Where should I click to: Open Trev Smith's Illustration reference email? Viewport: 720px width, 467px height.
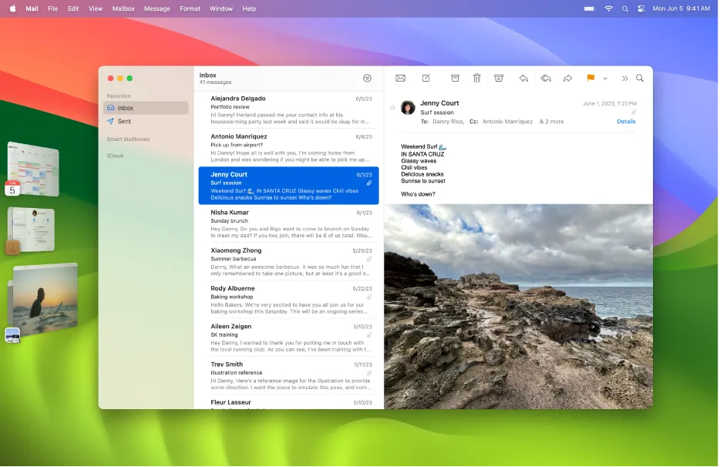289,377
